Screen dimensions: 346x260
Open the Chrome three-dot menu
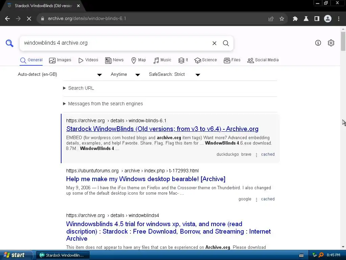click(x=339, y=19)
